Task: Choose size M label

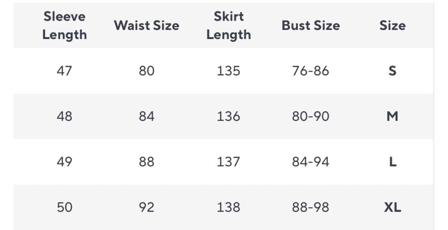Action: (392, 116)
